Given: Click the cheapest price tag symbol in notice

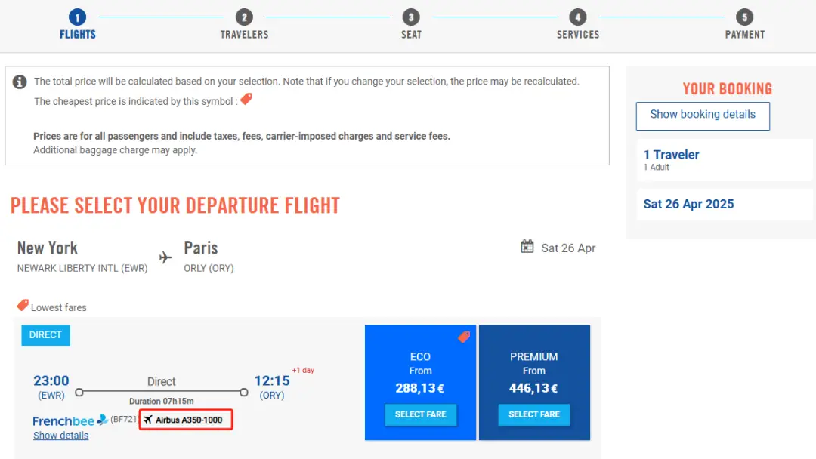Looking at the screenshot, I should [x=246, y=100].
